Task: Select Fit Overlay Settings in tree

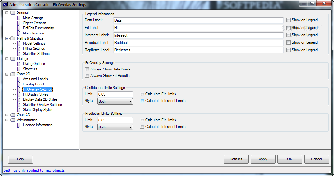Action: (x=37, y=89)
